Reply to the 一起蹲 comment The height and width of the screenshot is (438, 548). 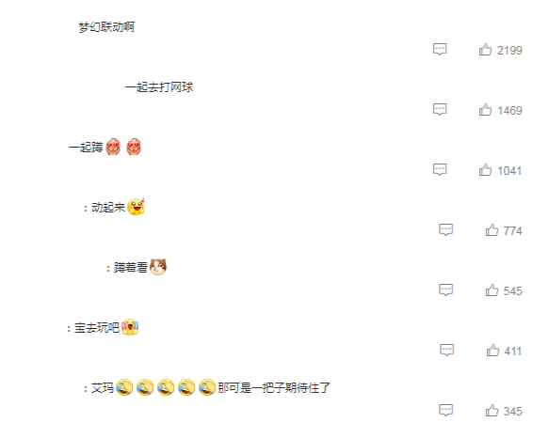pos(440,169)
